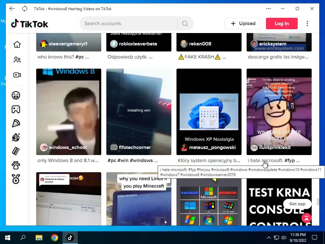Open the Following people icon in sidebar
Image resolution: width=325 pixels, height=244 pixels.
pyautogui.click(x=17, y=60)
